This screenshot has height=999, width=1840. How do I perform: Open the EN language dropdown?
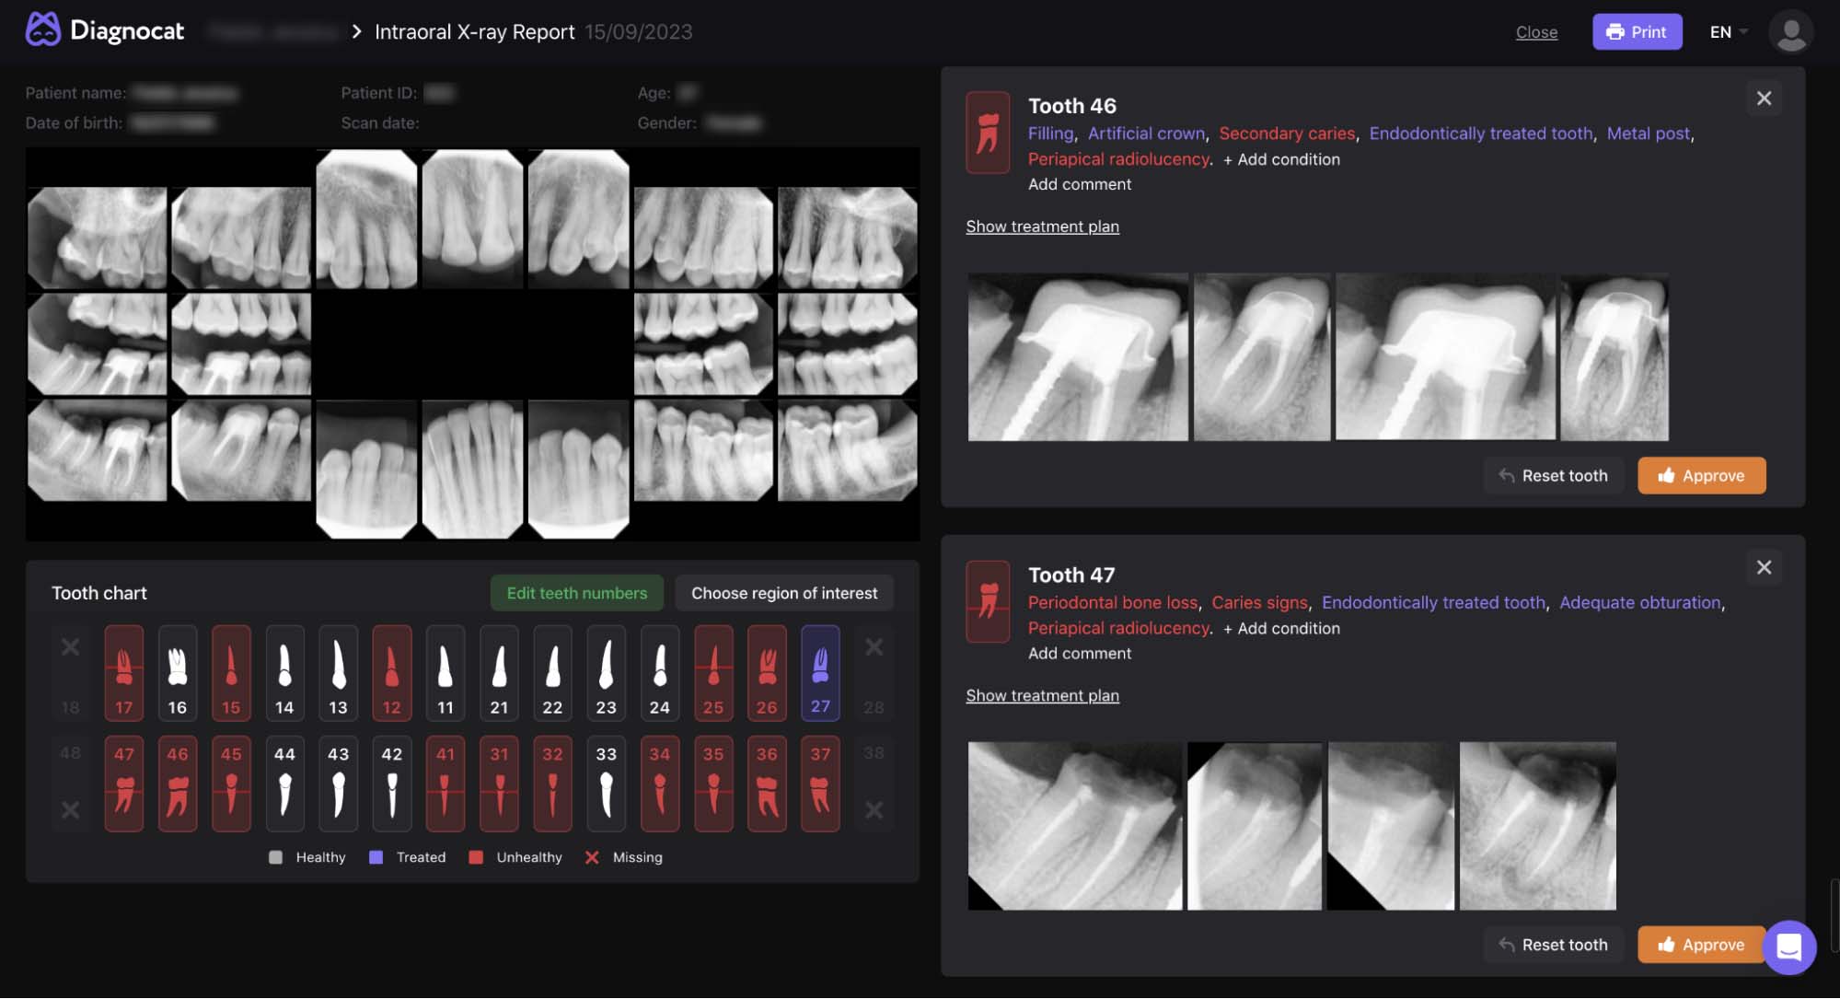pyautogui.click(x=1728, y=32)
